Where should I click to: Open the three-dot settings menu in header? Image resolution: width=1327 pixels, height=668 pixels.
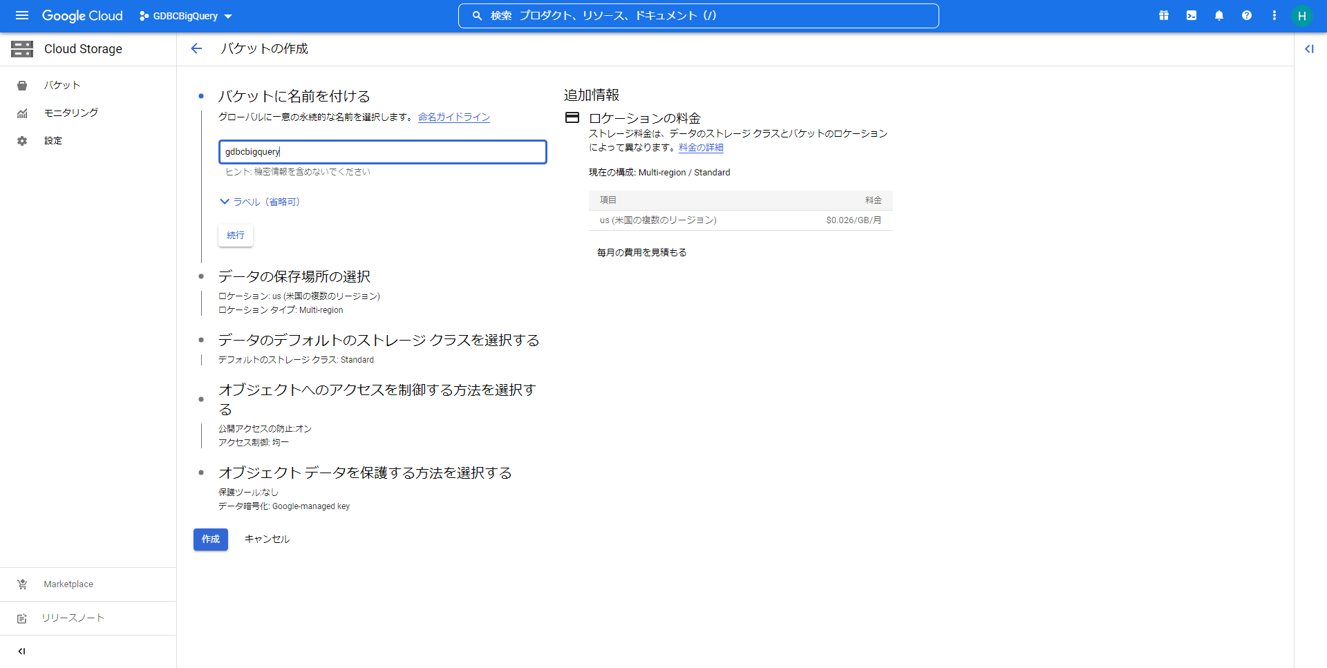[1274, 15]
